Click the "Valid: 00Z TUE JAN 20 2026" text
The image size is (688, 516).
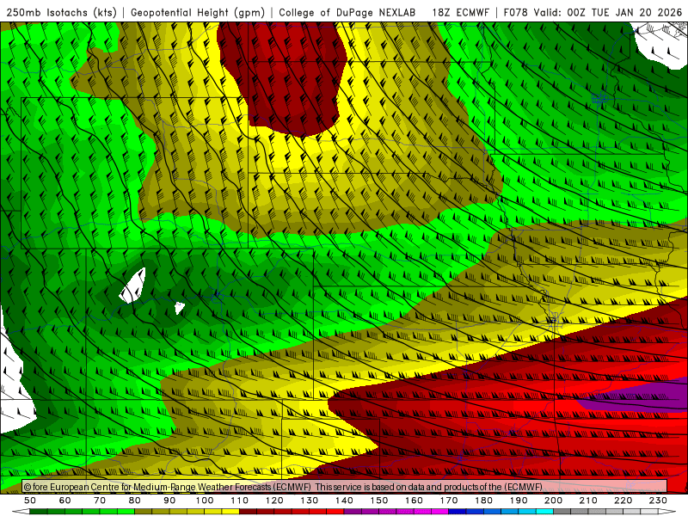(x=608, y=13)
